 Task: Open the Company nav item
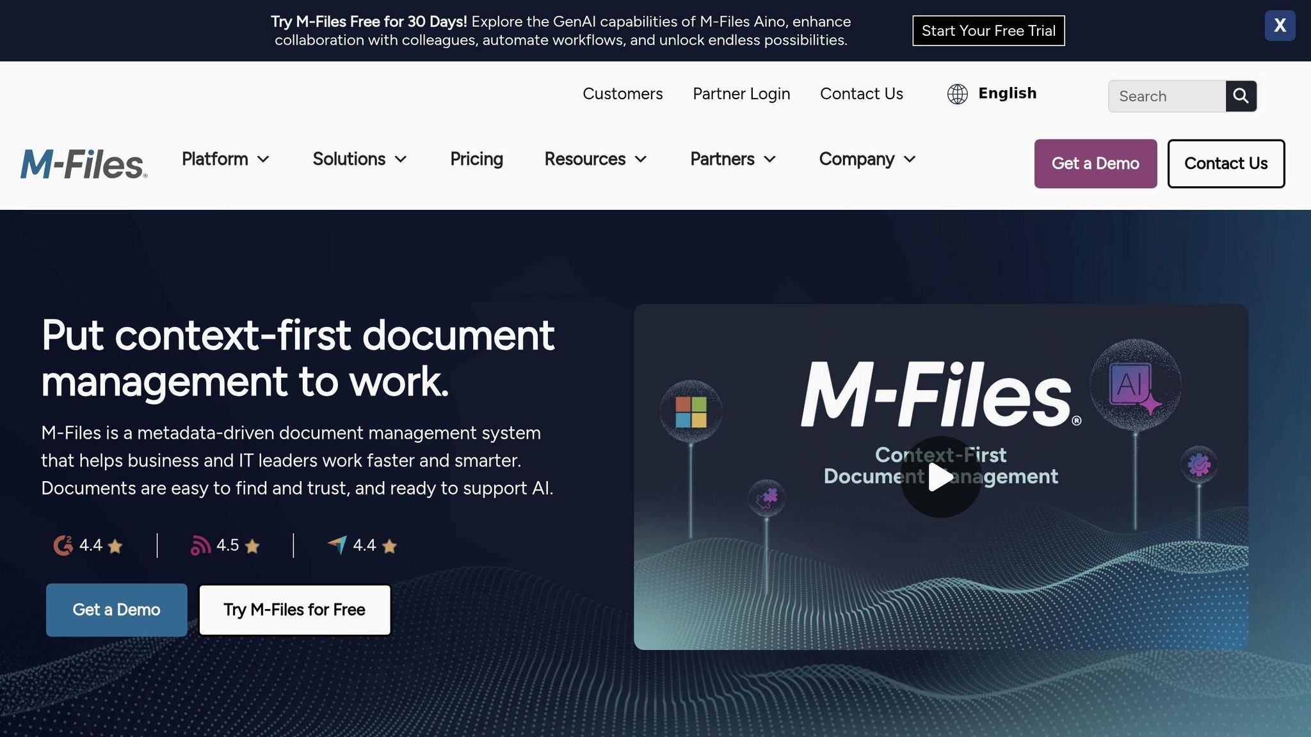[857, 159]
